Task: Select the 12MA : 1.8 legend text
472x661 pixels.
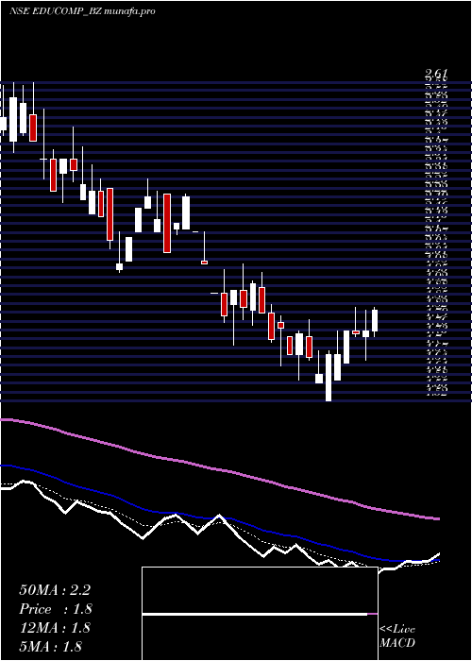Action: (x=55, y=628)
